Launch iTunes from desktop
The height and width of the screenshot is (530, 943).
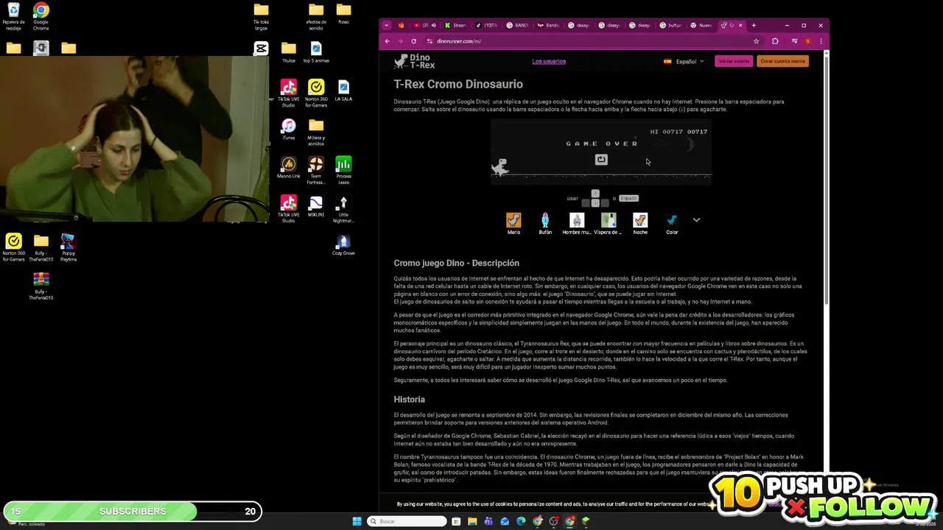coord(289,130)
